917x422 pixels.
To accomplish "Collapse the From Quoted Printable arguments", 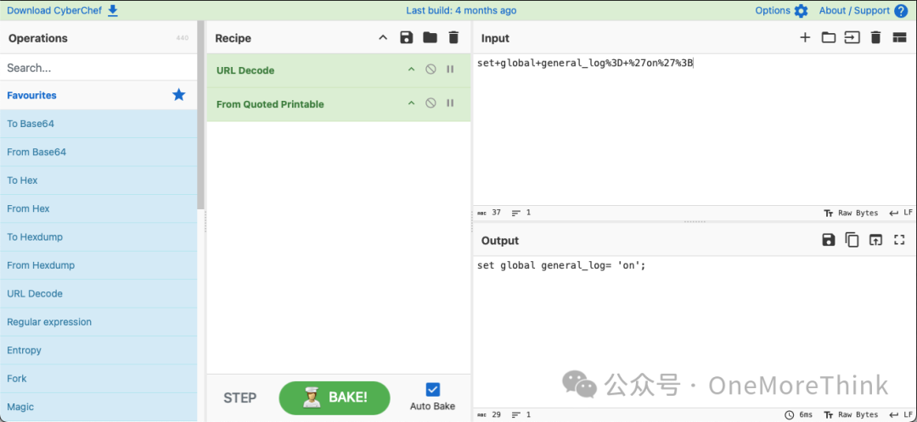I will (411, 103).
